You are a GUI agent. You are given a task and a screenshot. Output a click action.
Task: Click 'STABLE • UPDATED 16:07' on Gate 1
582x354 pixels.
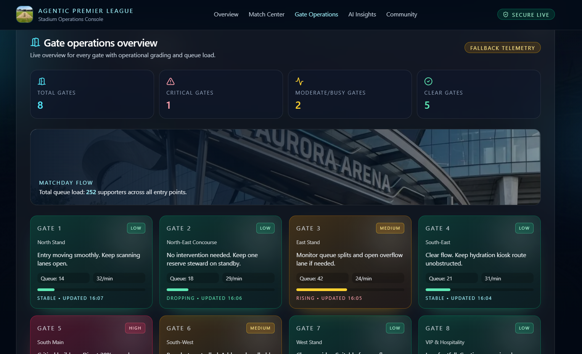pos(71,298)
